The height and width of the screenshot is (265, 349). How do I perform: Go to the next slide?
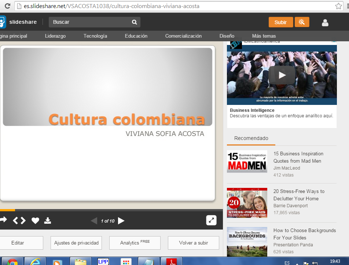point(121,221)
